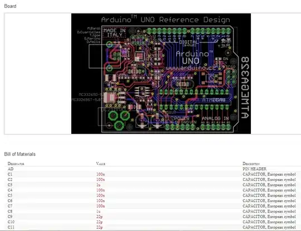Click the Description column header
This screenshot has height=231, width=301.
(x=251, y=163)
